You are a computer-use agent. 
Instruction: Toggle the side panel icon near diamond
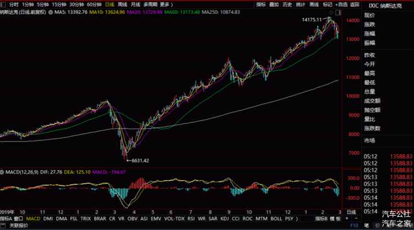coord(338,13)
